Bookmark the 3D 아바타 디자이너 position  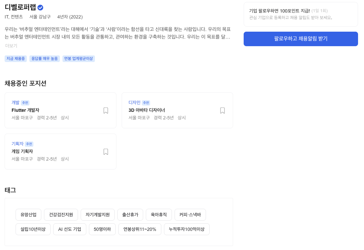pos(222,110)
